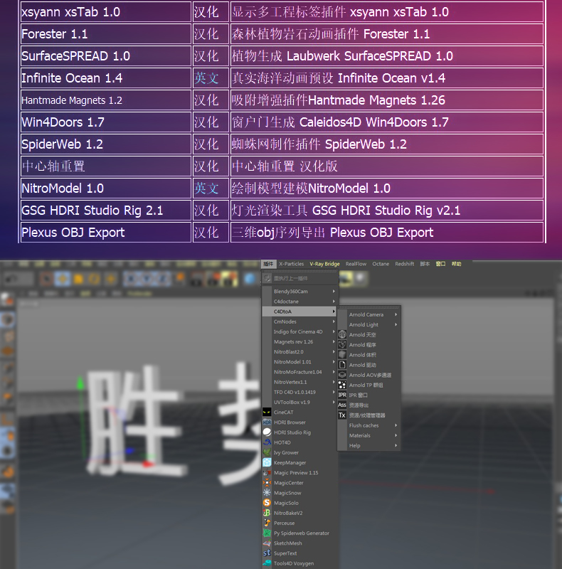
Task: Click '森林植物岩石动画插件 Forester 1.1' description
Action: click(x=387, y=34)
